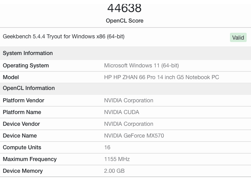Click the Valid badge

(238, 37)
